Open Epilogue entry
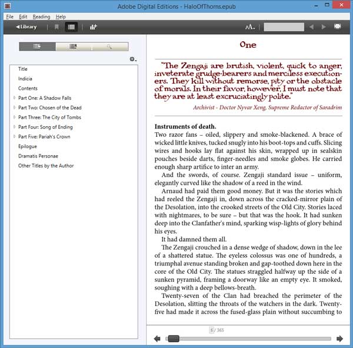The width and height of the screenshot is (353, 348). point(28,146)
